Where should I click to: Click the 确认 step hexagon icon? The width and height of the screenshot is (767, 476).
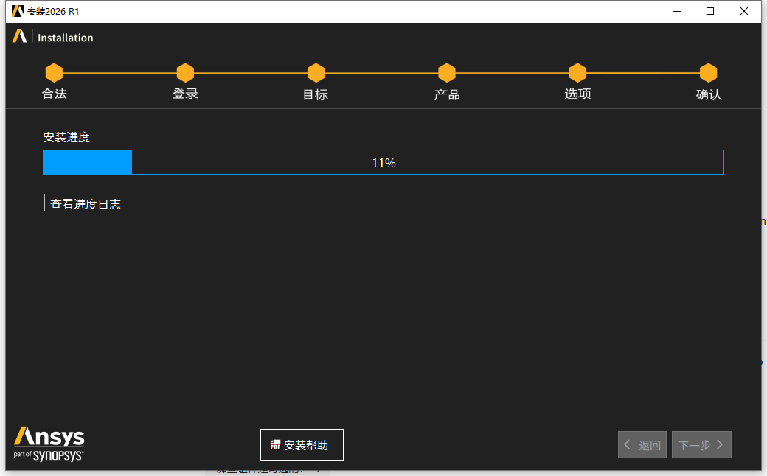pyautogui.click(x=708, y=72)
